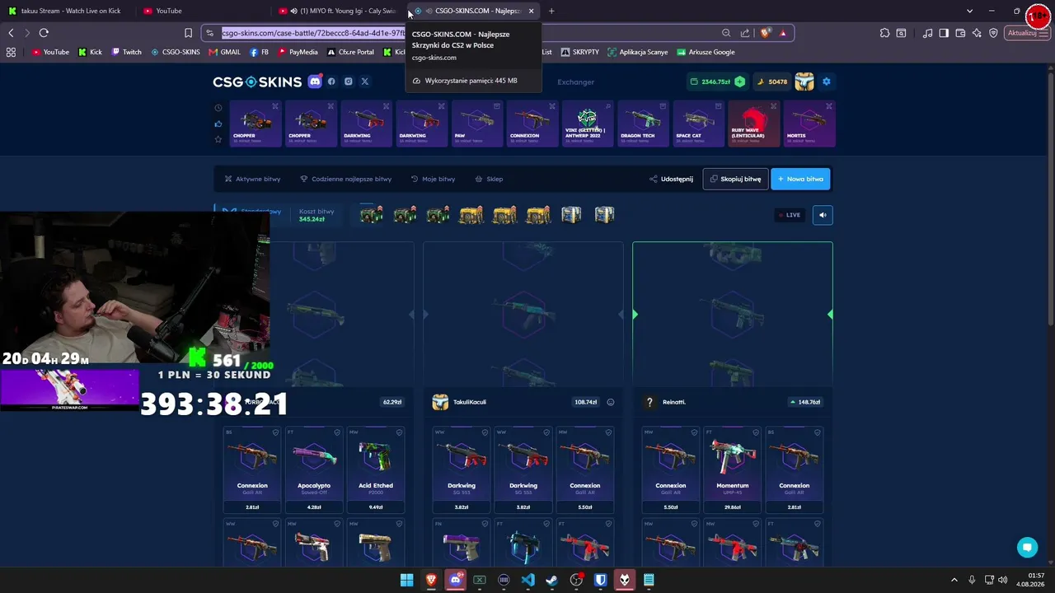Open the GMAIL bookmark
1055x593 pixels.
225,52
